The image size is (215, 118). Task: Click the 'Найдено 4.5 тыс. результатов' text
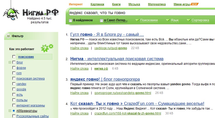40,20
